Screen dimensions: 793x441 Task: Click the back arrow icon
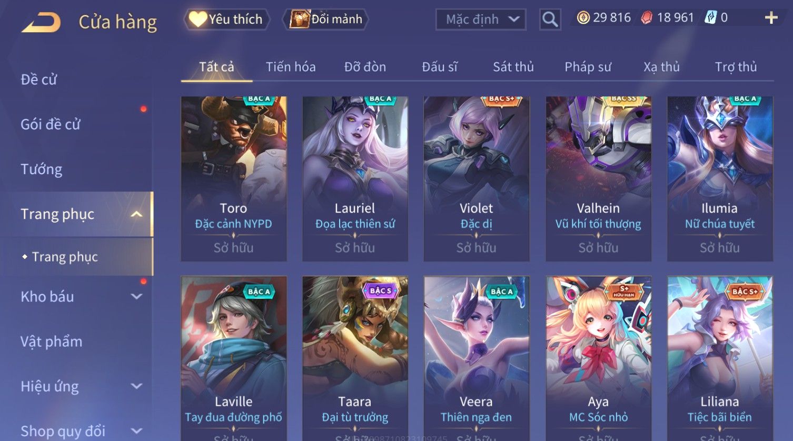[41, 23]
